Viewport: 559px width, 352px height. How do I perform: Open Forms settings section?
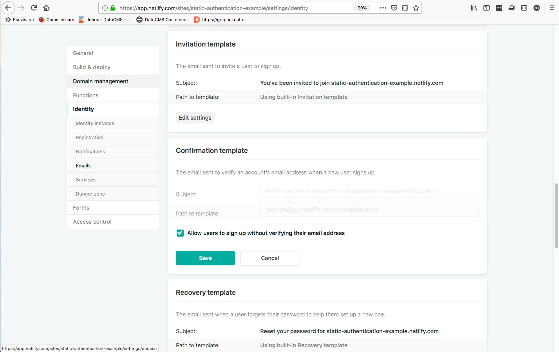click(113, 208)
